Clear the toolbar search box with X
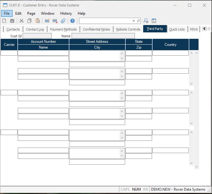This screenshot has height=194, width=212. (x=134, y=21)
